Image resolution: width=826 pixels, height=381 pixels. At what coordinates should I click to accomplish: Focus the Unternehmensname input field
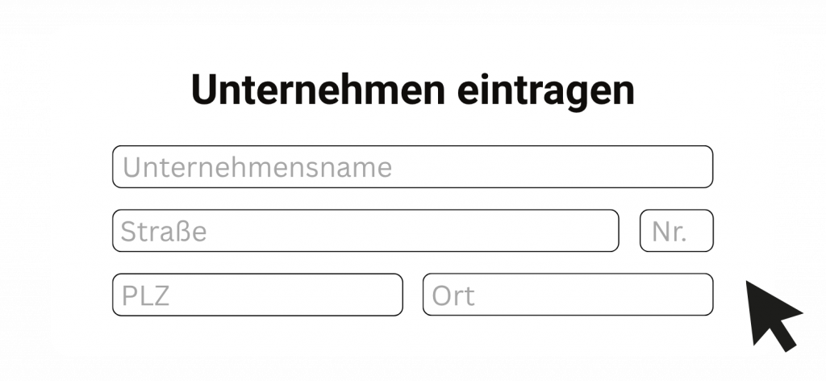[x=412, y=167]
